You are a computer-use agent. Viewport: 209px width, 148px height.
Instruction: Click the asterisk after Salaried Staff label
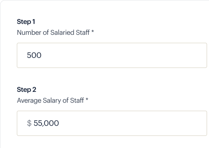point(93,32)
